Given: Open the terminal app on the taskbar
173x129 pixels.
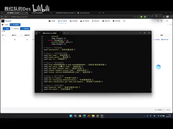Looking at the screenshot, I should pos(102,116).
